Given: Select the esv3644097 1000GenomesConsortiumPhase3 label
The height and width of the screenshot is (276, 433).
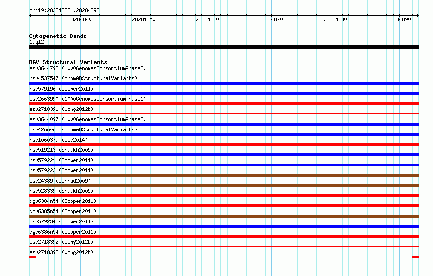Looking at the screenshot, I should (x=88, y=119).
